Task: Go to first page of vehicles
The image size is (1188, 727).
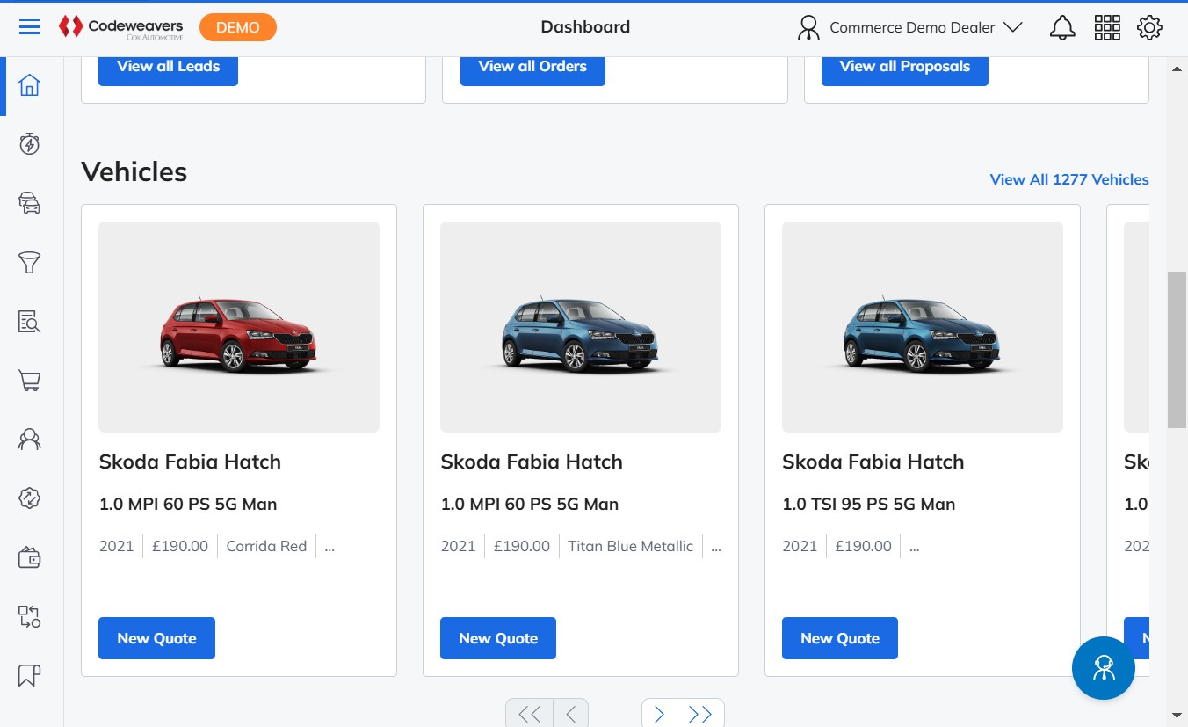Action: click(x=529, y=714)
